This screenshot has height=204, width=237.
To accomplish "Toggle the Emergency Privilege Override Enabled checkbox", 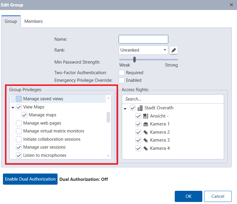I will [122, 80].
